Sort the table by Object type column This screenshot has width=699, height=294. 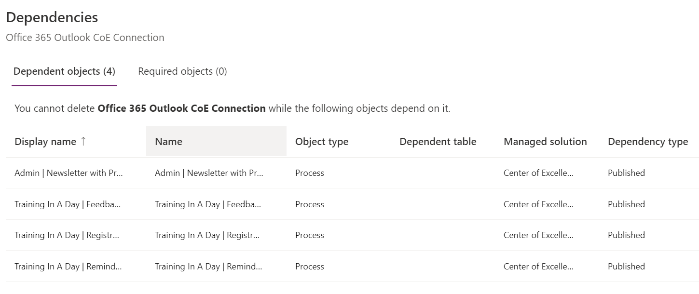click(321, 141)
